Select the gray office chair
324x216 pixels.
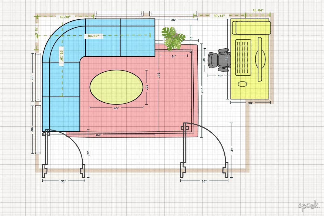219,60
